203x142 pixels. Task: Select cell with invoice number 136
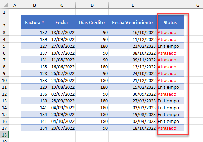point(34,94)
